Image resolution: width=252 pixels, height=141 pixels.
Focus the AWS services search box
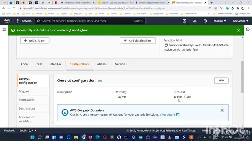(x=90, y=21)
